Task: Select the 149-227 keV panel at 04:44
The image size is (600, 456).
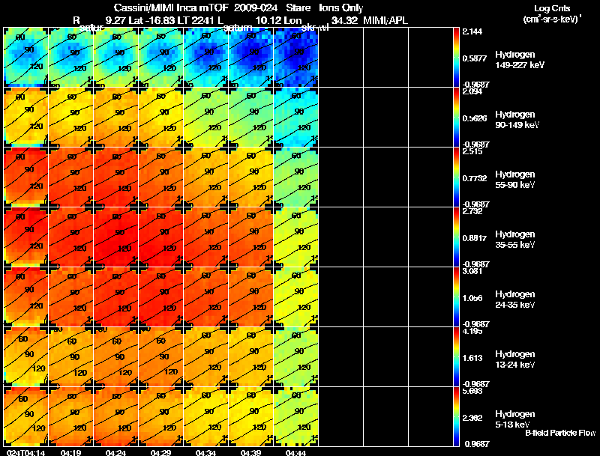Action: pyautogui.click(x=295, y=57)
